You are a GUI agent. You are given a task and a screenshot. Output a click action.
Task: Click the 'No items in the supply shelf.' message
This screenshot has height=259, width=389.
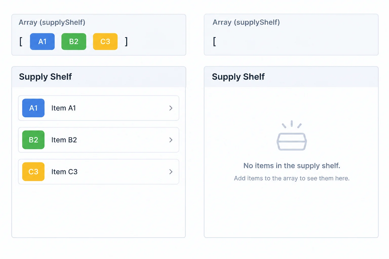(x=292, y=166)
